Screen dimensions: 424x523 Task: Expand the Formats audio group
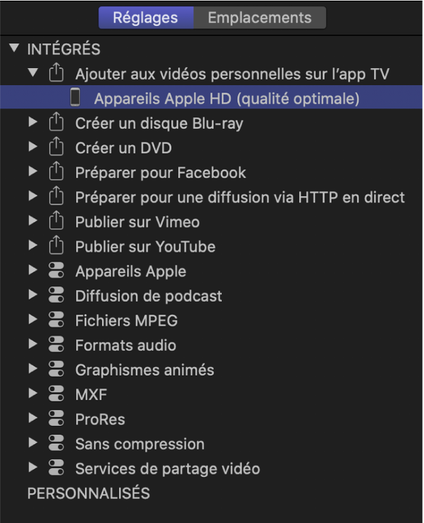point(33,345)
